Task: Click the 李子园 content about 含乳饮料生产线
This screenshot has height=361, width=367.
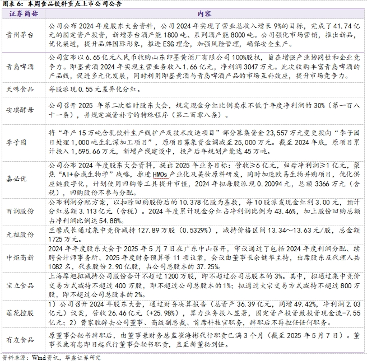Action: (204, 142)
